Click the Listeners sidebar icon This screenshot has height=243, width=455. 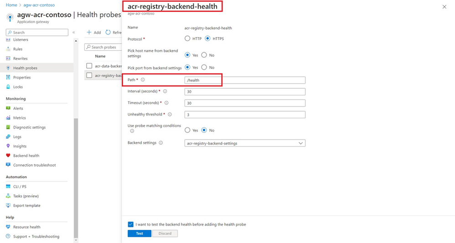pos(8,40)
